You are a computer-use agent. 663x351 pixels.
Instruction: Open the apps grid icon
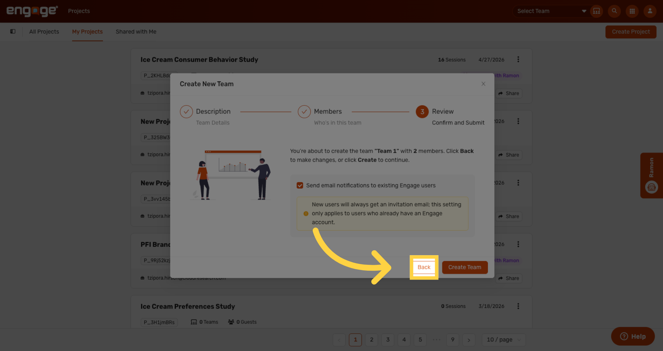pos(632,11)
